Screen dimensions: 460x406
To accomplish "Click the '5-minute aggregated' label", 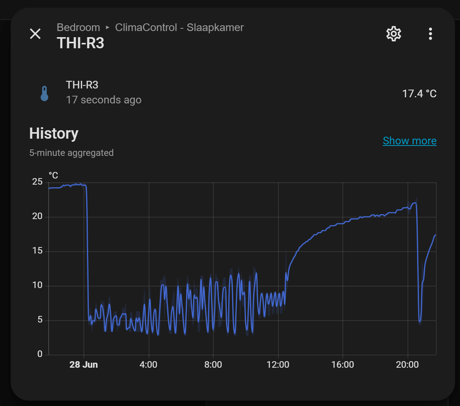I will click(x=71, y=153).
